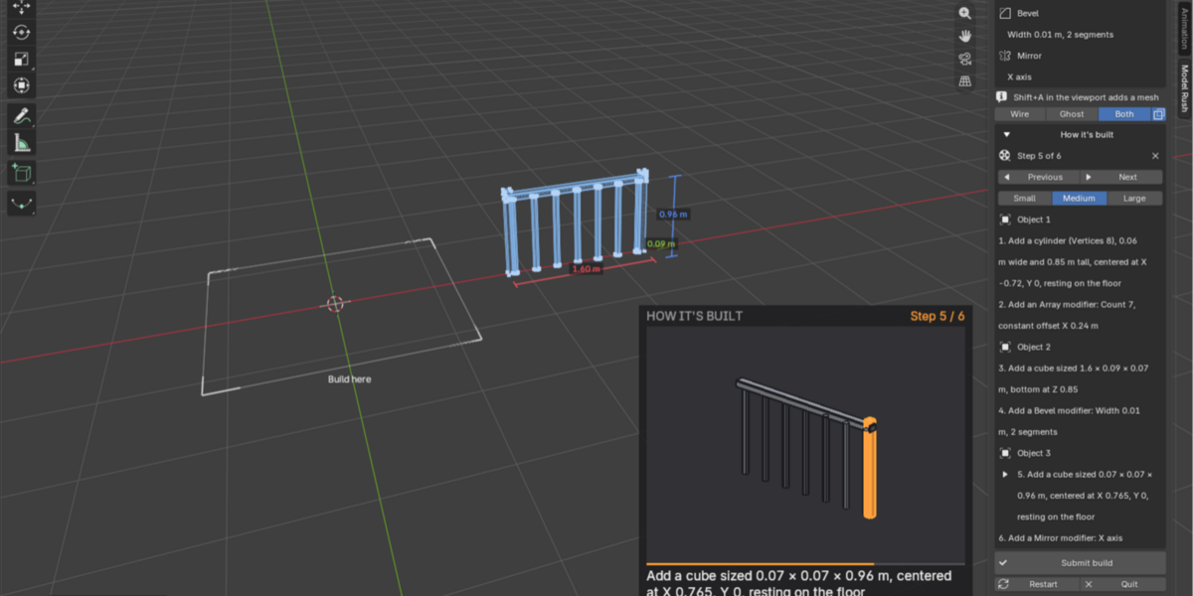Click the Object 1 icon

pos(1005,220)
